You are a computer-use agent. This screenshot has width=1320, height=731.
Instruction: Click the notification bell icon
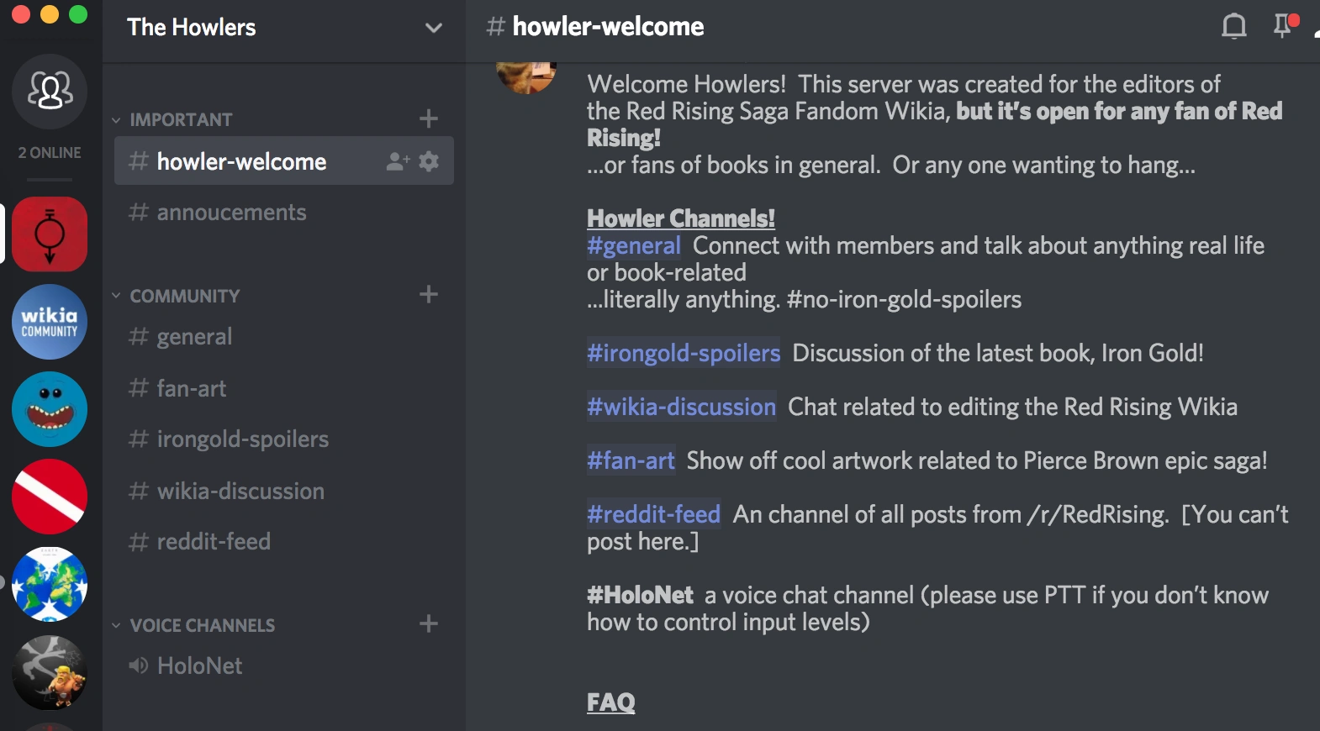pos(1233,26)
